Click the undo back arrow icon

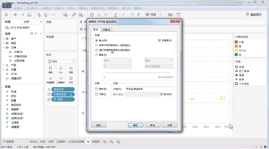(x=16, y=15)
